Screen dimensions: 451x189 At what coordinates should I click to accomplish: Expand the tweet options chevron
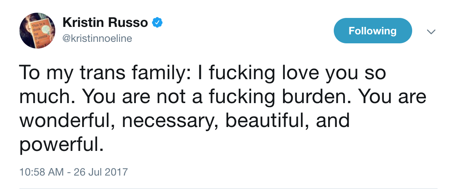click(432, 32)
